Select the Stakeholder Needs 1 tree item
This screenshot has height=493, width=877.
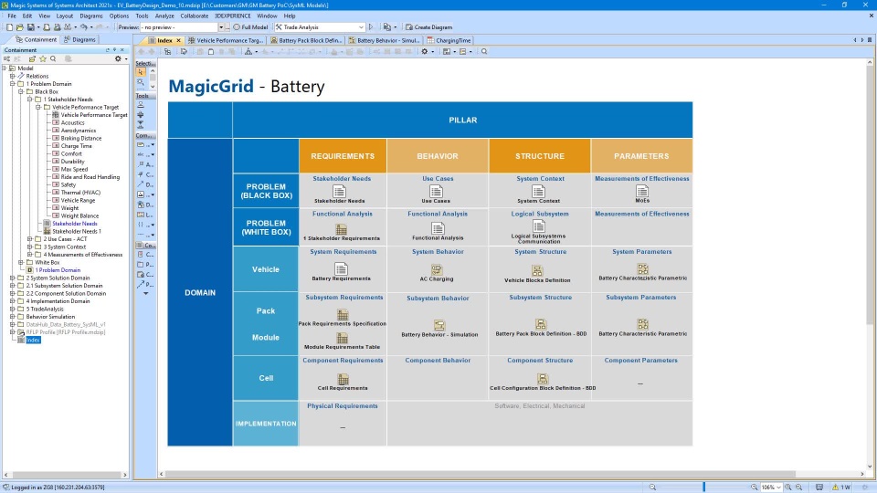[76, 231]
